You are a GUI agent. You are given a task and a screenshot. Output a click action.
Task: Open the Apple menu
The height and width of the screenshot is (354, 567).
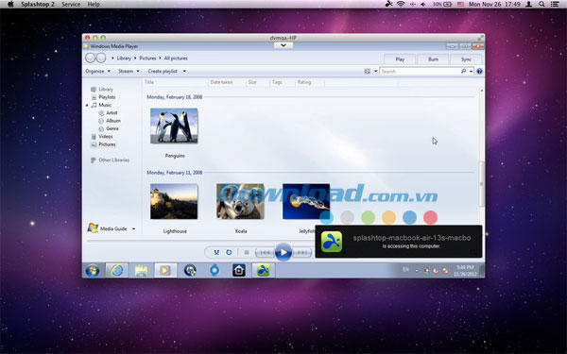point(10,5)
